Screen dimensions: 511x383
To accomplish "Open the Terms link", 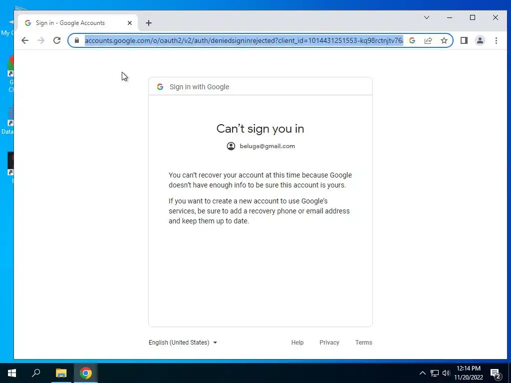I will click(x=364, y=342).
